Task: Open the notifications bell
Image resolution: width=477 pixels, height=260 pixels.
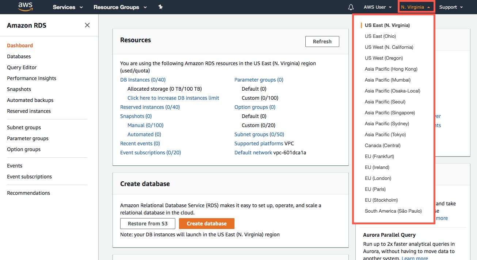Action: click(x=351, y=7)
